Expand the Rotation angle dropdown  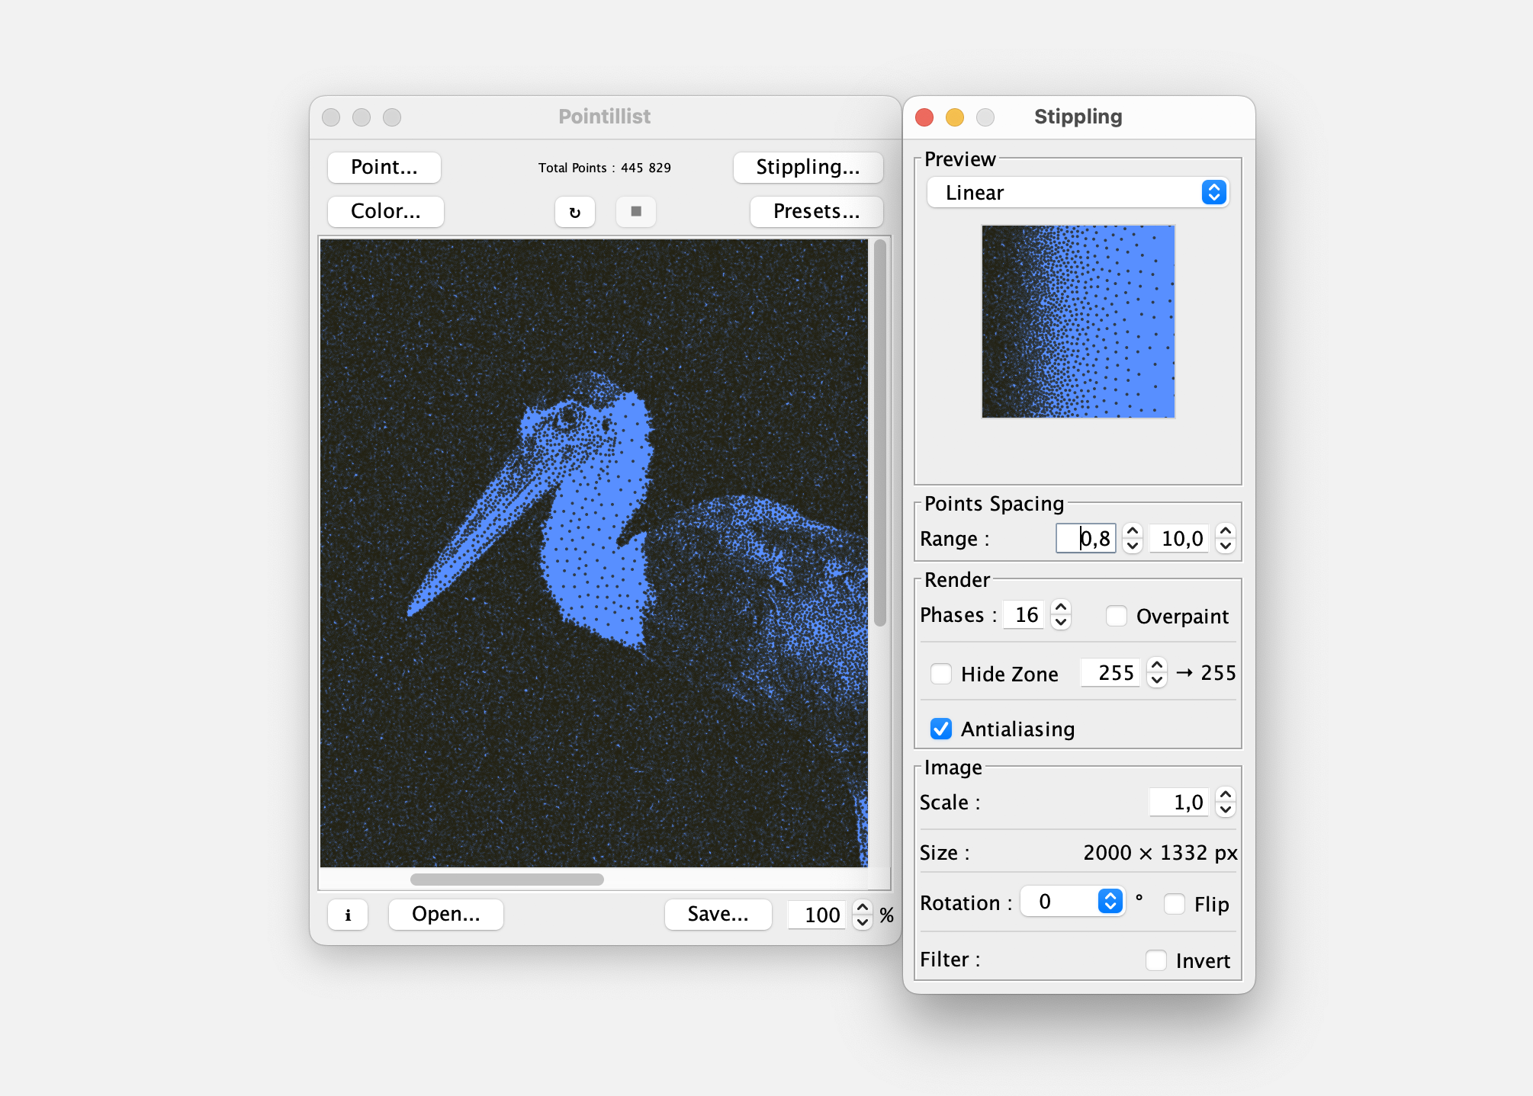[x=1110, y=902]
